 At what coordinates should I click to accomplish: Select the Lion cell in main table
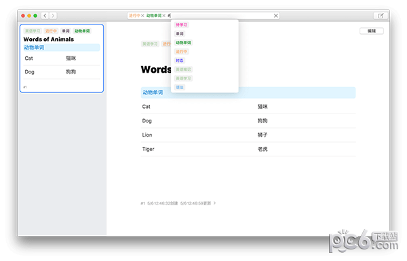point(147,135)
